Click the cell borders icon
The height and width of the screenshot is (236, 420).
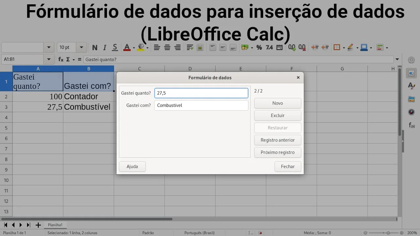click(337, 48)
